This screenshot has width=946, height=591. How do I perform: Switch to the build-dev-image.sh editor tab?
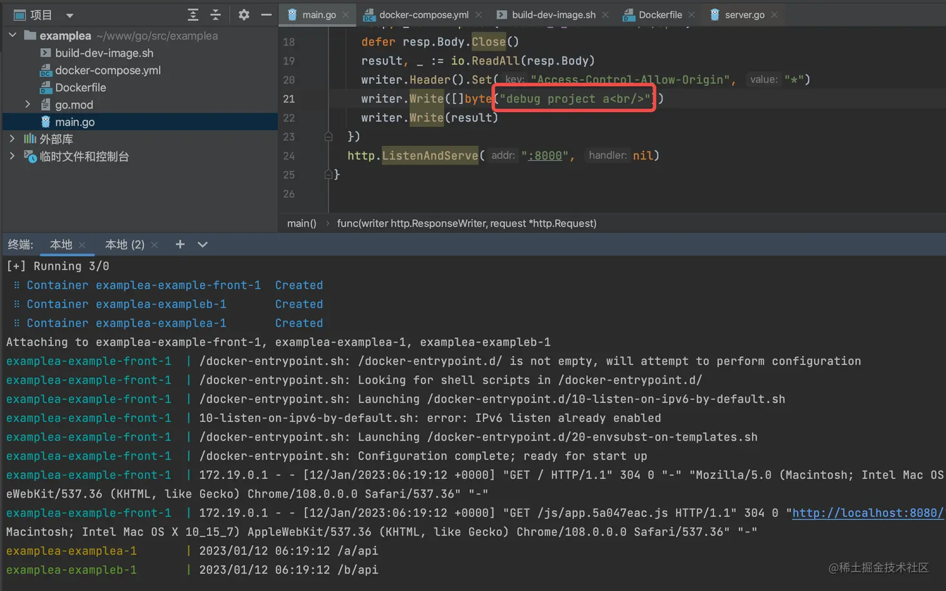[554, 14]
